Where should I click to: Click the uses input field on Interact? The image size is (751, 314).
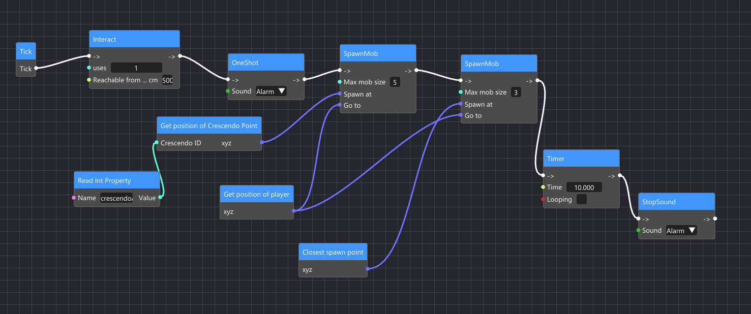tap(136, 68)
